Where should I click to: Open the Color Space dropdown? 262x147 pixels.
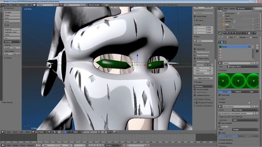point(245,120)
